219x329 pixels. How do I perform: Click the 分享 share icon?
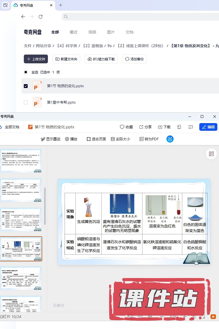point(145,127)
